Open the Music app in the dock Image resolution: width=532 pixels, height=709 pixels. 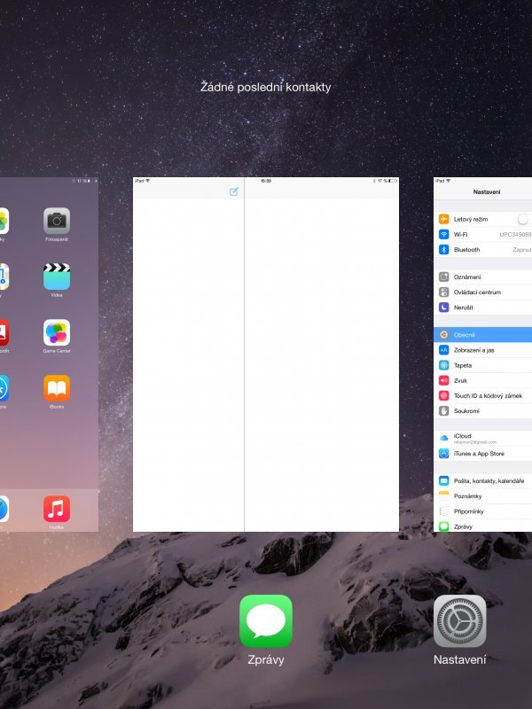point(57,509)
